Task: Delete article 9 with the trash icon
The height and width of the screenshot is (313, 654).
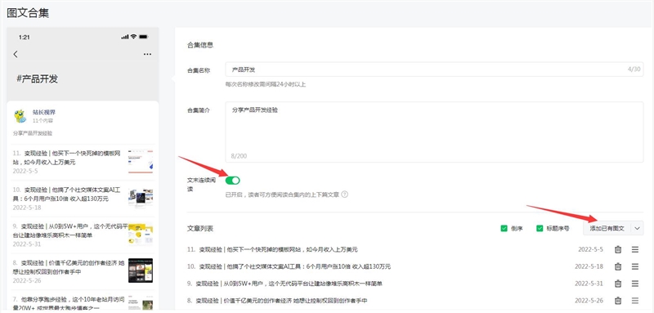Action: tap(618, 284)
